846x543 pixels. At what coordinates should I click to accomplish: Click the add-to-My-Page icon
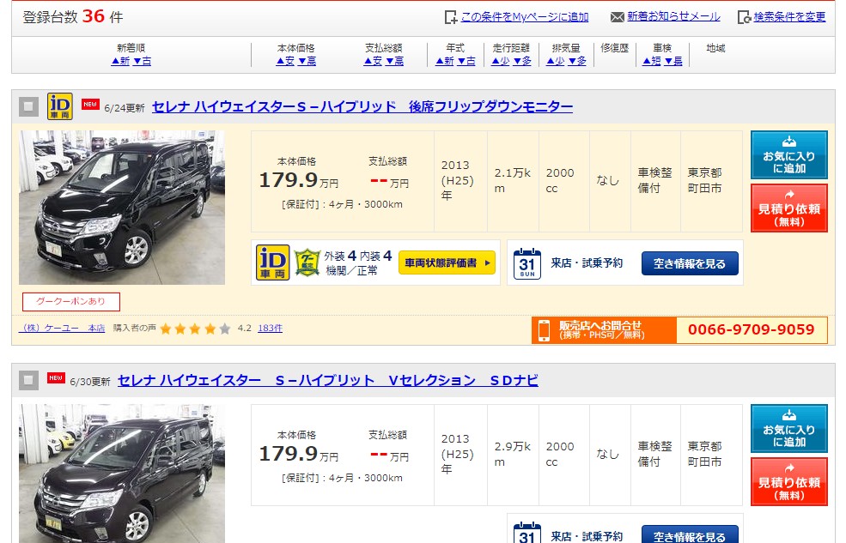(x=450, y=17)
